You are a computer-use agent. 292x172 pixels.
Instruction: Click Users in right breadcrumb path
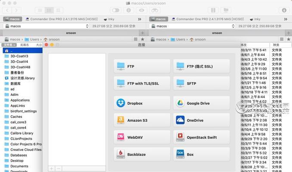tap(178, 39)
